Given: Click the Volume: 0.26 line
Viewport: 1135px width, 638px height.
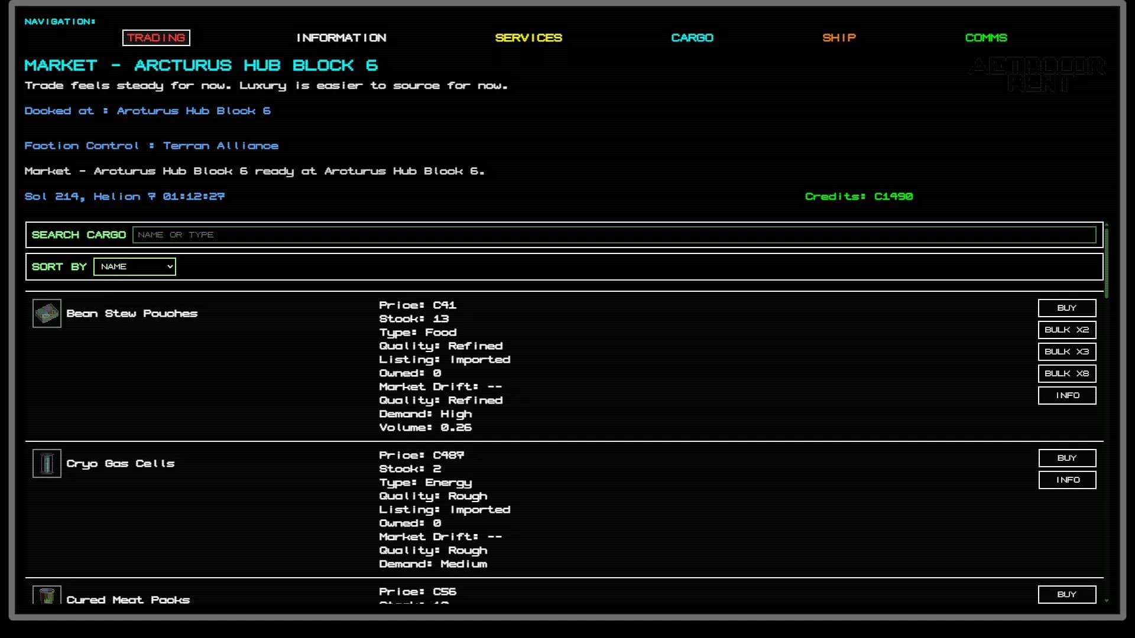Looking at the screenshot, I should coord(426,427).
